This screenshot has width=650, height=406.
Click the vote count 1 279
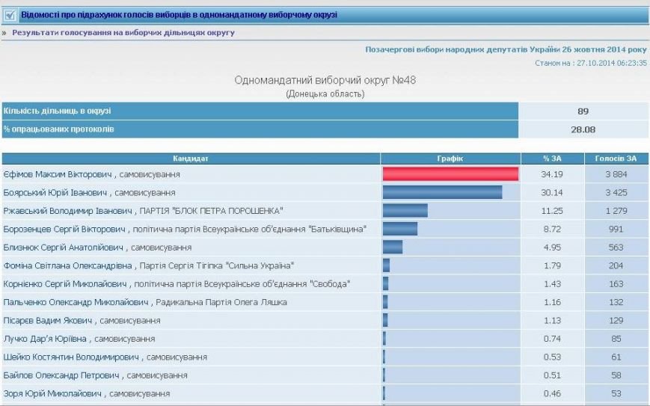[x=616, y=211]
